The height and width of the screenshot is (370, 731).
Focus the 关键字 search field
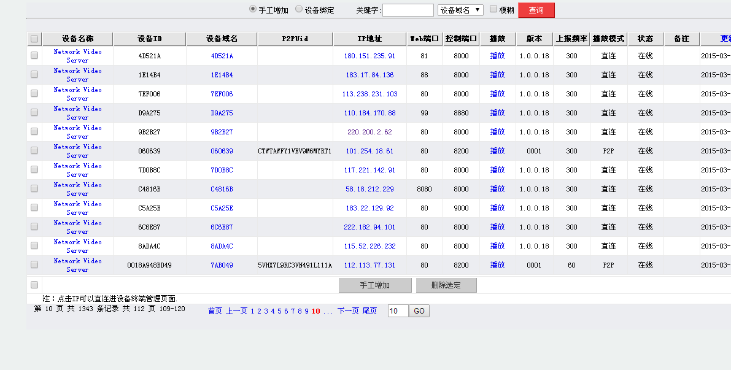pos(408,10)
